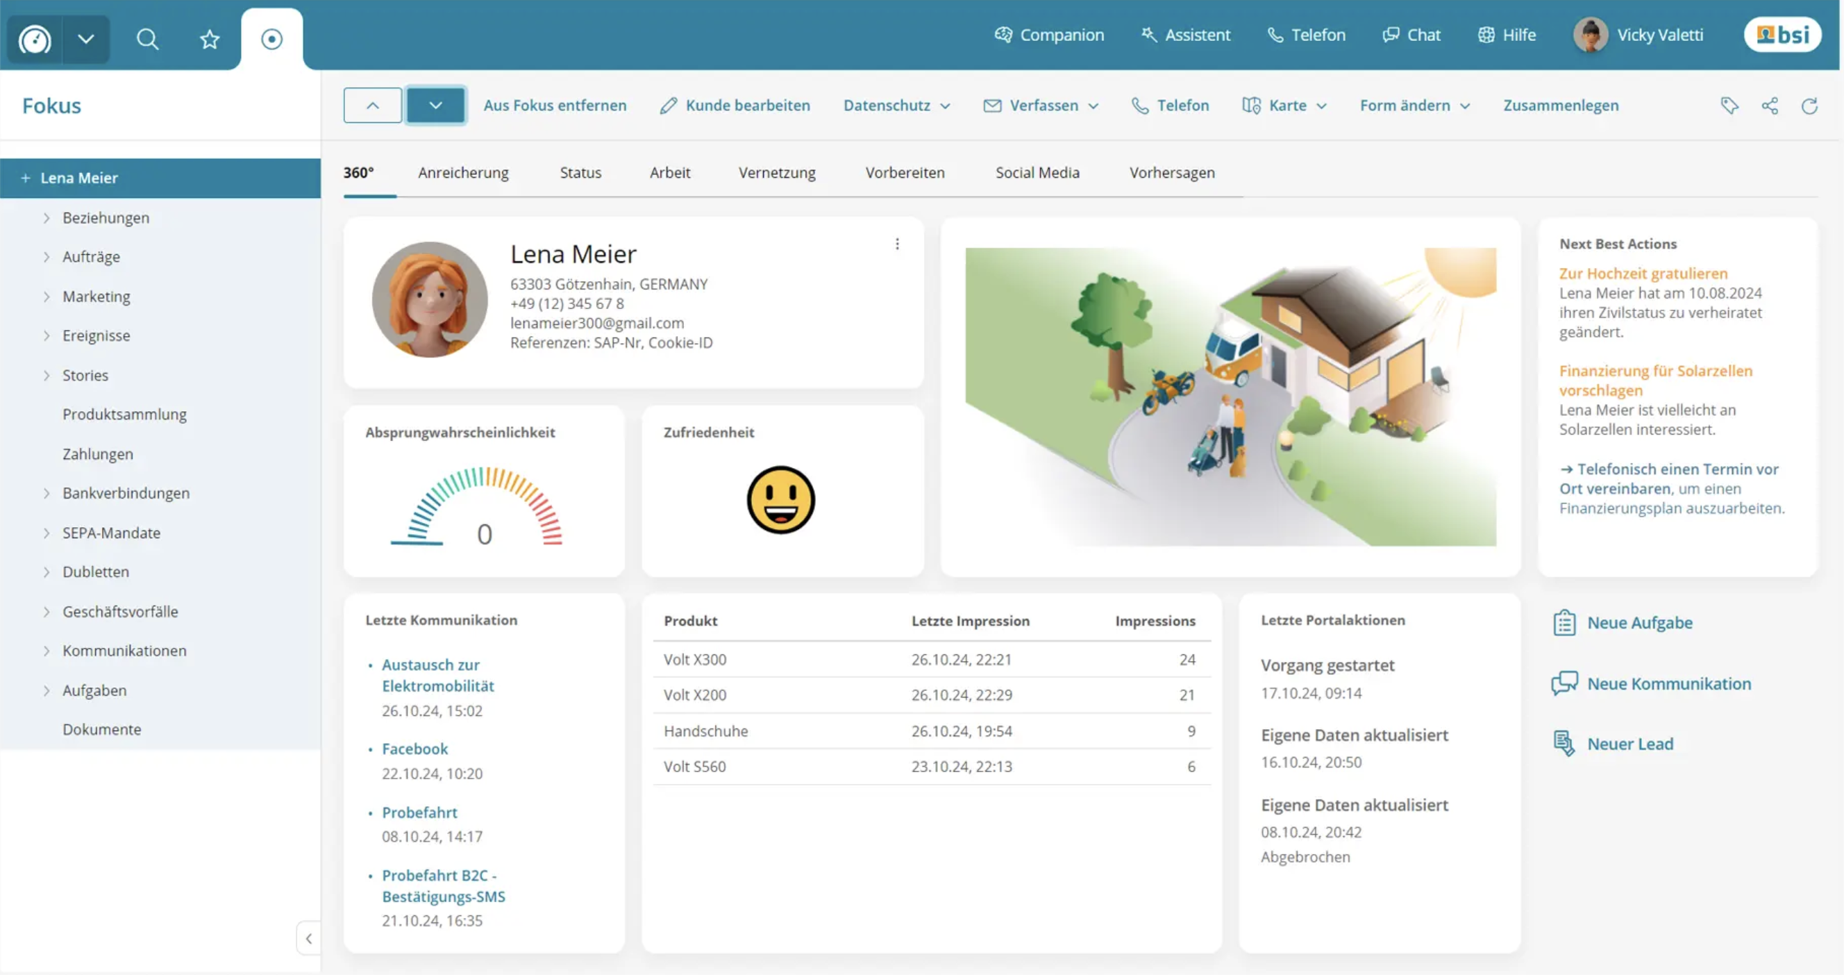The image size is (1844, 975).
Task: Click the tags icon near Zusammenlegen
Action: pyautogui.click(x=1730, y=106)
